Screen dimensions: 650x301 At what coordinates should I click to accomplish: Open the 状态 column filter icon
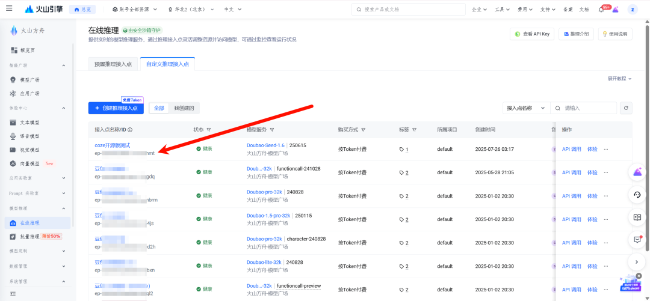pyautogui.click(x=208, y=130)
